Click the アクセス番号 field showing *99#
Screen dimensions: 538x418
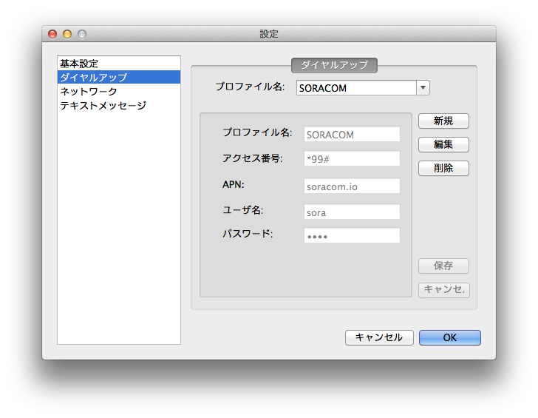tap(352, 158)
